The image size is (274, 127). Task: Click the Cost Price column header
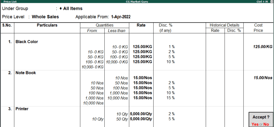258,28
